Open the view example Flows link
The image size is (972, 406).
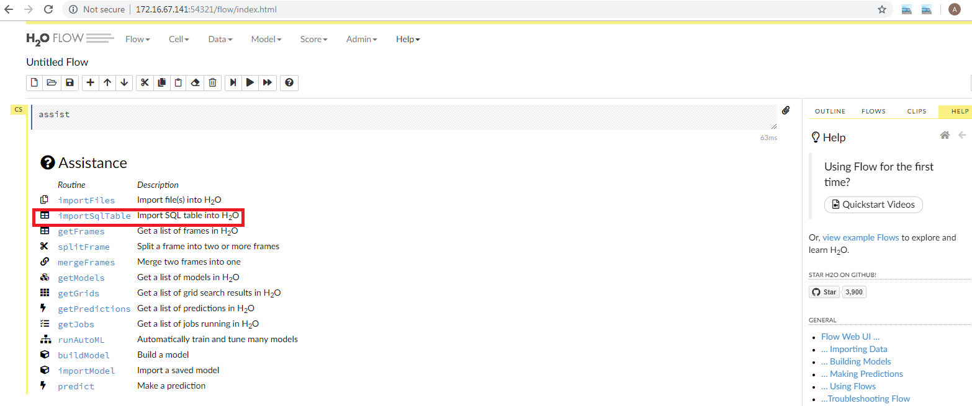pyautogui.click(x=861, y=237)
